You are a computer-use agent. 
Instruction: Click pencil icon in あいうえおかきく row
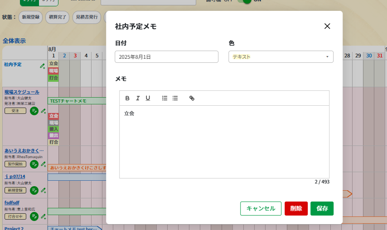[x=44, y=164]
